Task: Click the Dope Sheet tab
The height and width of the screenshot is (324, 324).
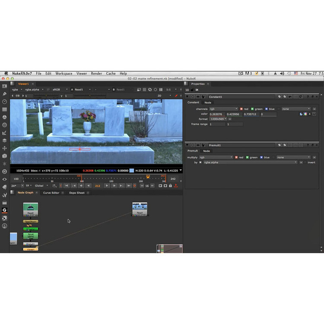Action: pos(77,193)
